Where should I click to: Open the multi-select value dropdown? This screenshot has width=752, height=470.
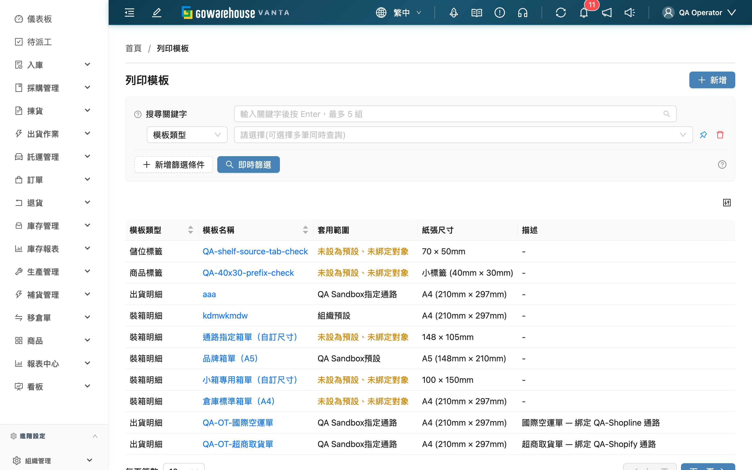463,135
